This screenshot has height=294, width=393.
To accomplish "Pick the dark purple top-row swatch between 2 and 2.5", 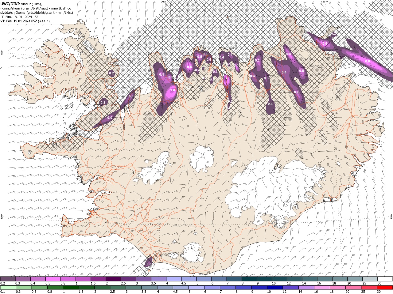I will click(x=113, y=279).
